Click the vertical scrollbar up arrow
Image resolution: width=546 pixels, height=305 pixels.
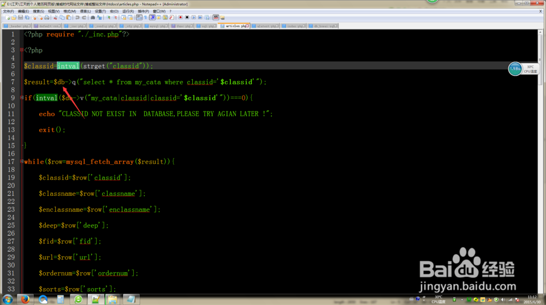[x=540, y=32]
